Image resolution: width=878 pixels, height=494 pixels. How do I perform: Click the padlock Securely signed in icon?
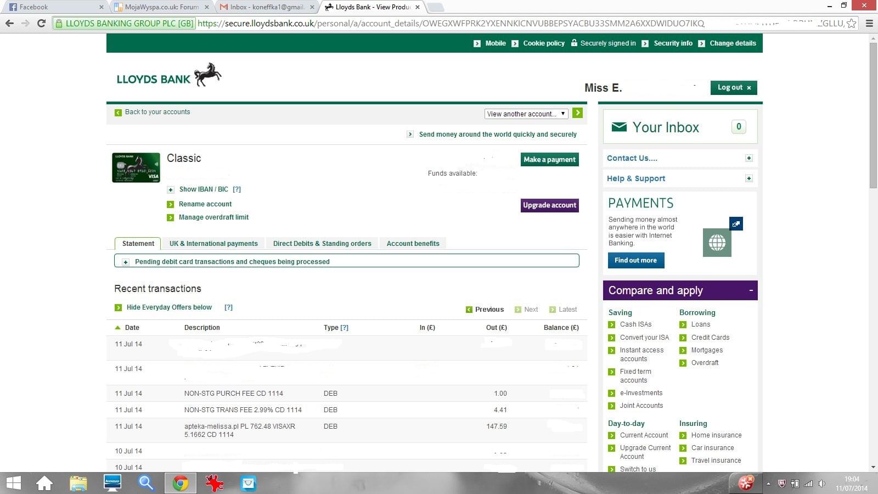click(x=574, y=43)
